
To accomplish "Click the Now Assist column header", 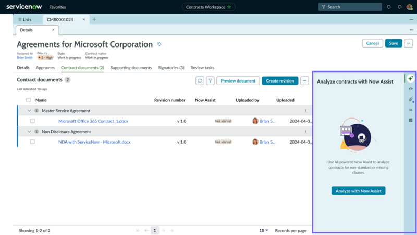I will click(205, 100).
